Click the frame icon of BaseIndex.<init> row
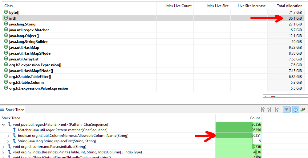Viewport: 308px width, 158px height. point(9,152)
